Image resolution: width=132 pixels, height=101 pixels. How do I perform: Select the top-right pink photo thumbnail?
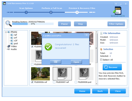91,38
